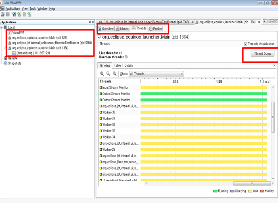278x209 pixels.
Task: Click the timeline scroll left arrow
Action: click(x=146, y=183)
